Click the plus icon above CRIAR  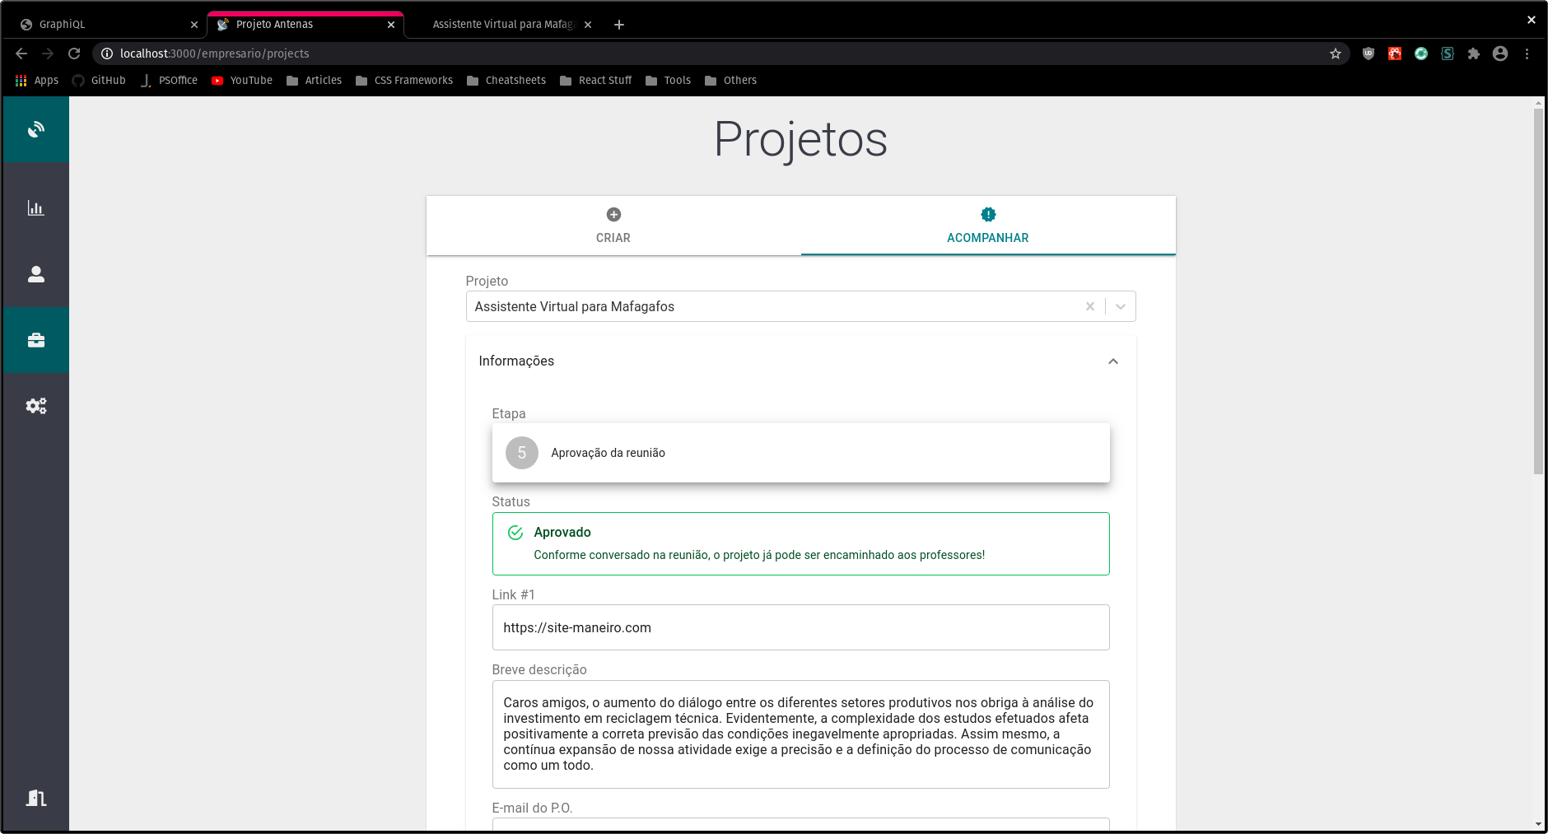(x=613, y=214)
